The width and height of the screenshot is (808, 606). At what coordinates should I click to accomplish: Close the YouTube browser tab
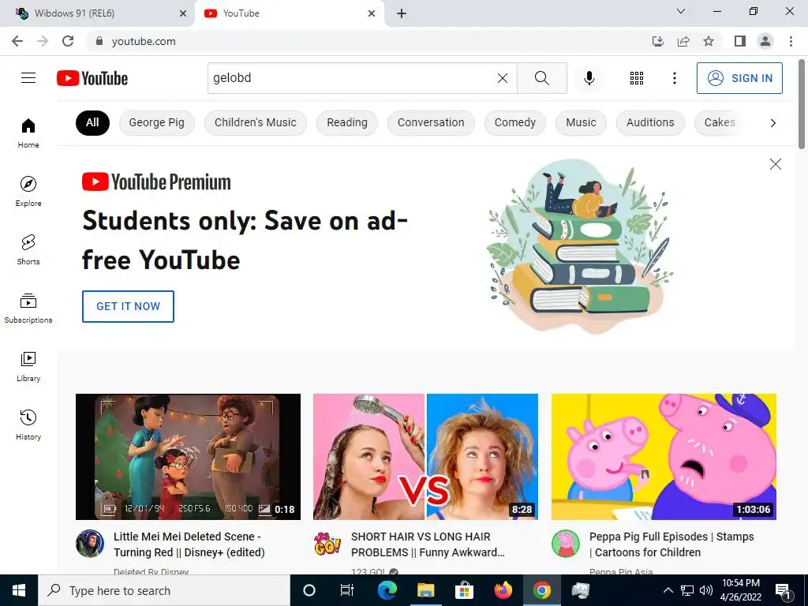[372, 13]
